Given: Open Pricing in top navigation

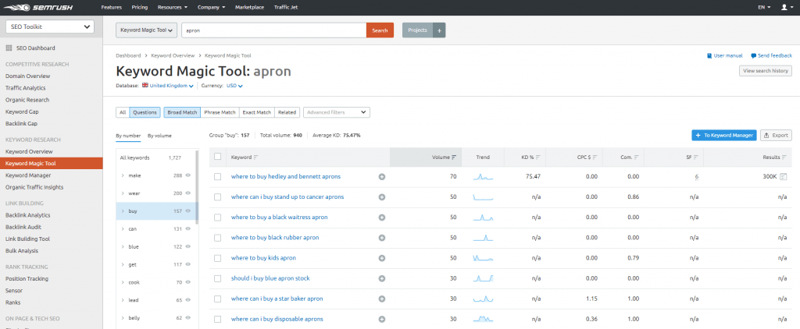Looking at the screenshot, I should pyautogui.click(x=139, y=7).
